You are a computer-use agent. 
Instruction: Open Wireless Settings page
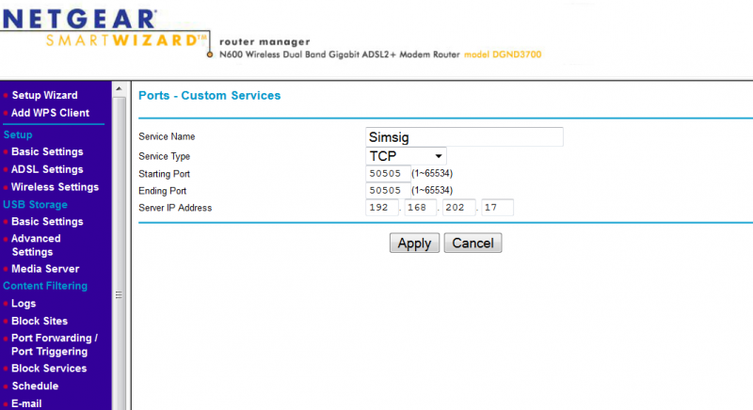(55, 187)
